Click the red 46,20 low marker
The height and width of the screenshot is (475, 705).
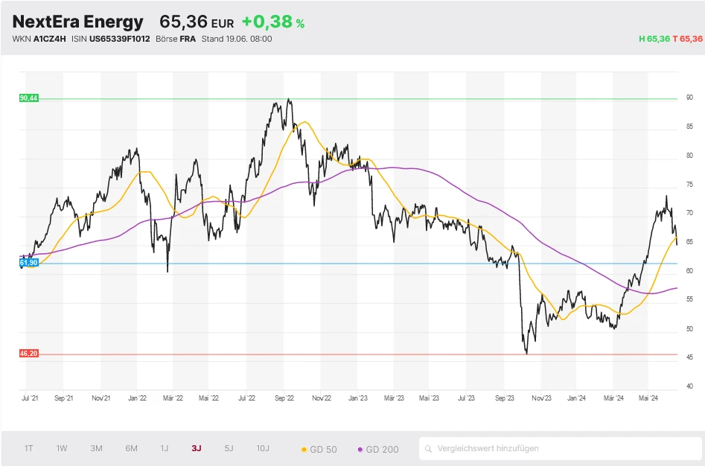coord(28,354)
